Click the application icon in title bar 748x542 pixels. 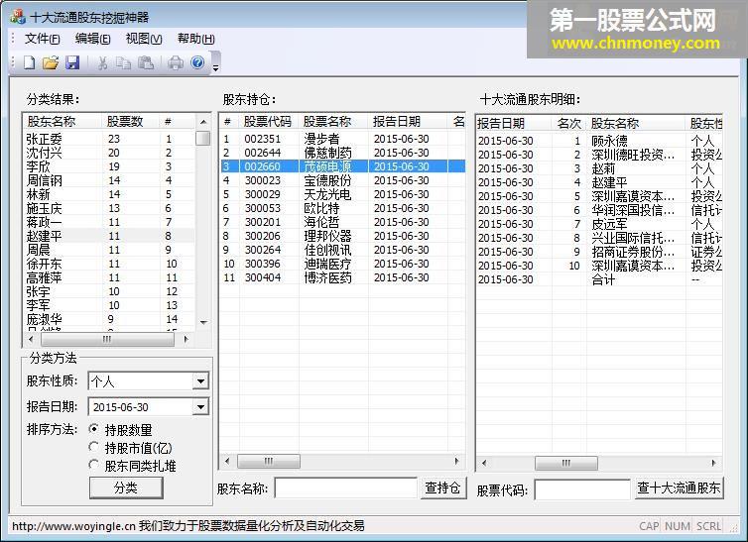pos(18,17)
